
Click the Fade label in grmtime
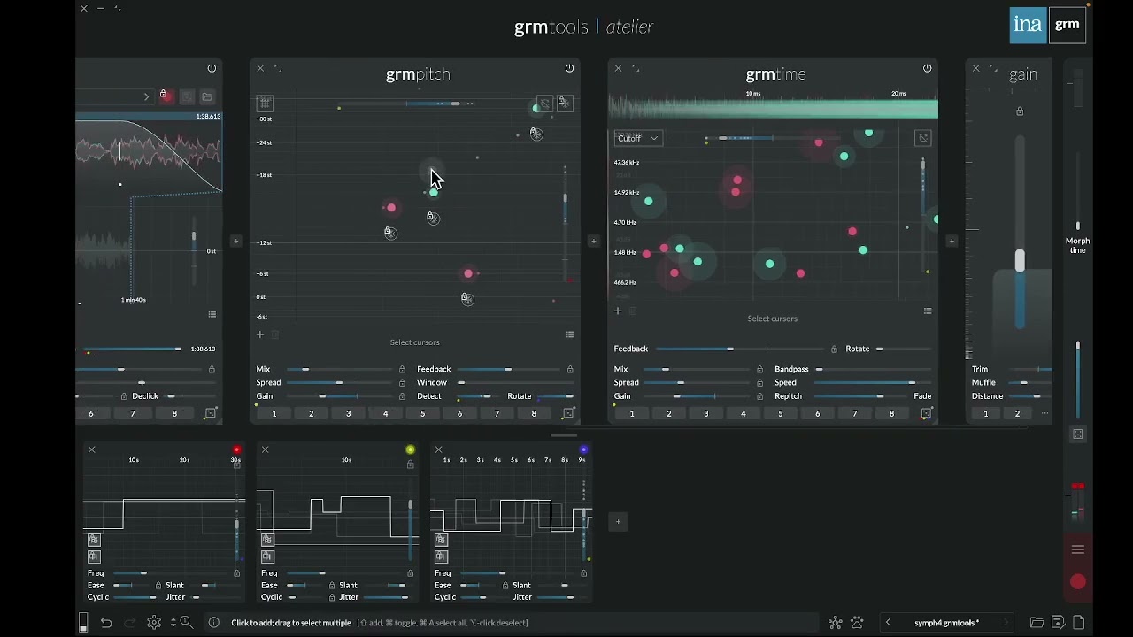[x=922, y=396]
